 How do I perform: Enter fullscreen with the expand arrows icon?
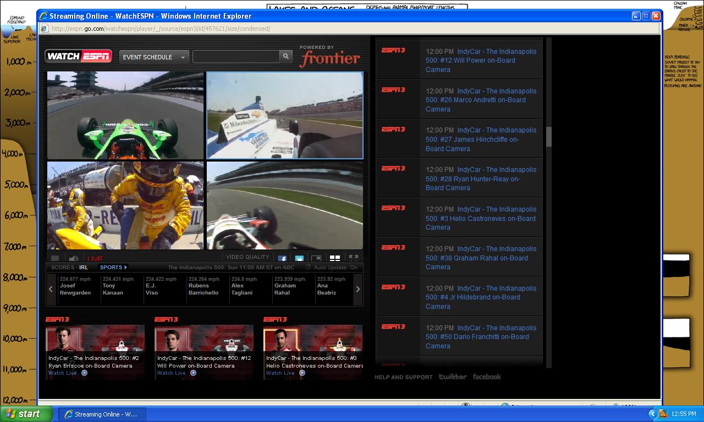354,258
